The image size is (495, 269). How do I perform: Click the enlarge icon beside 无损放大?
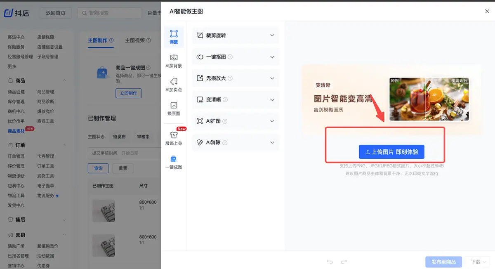pos(200,78)
